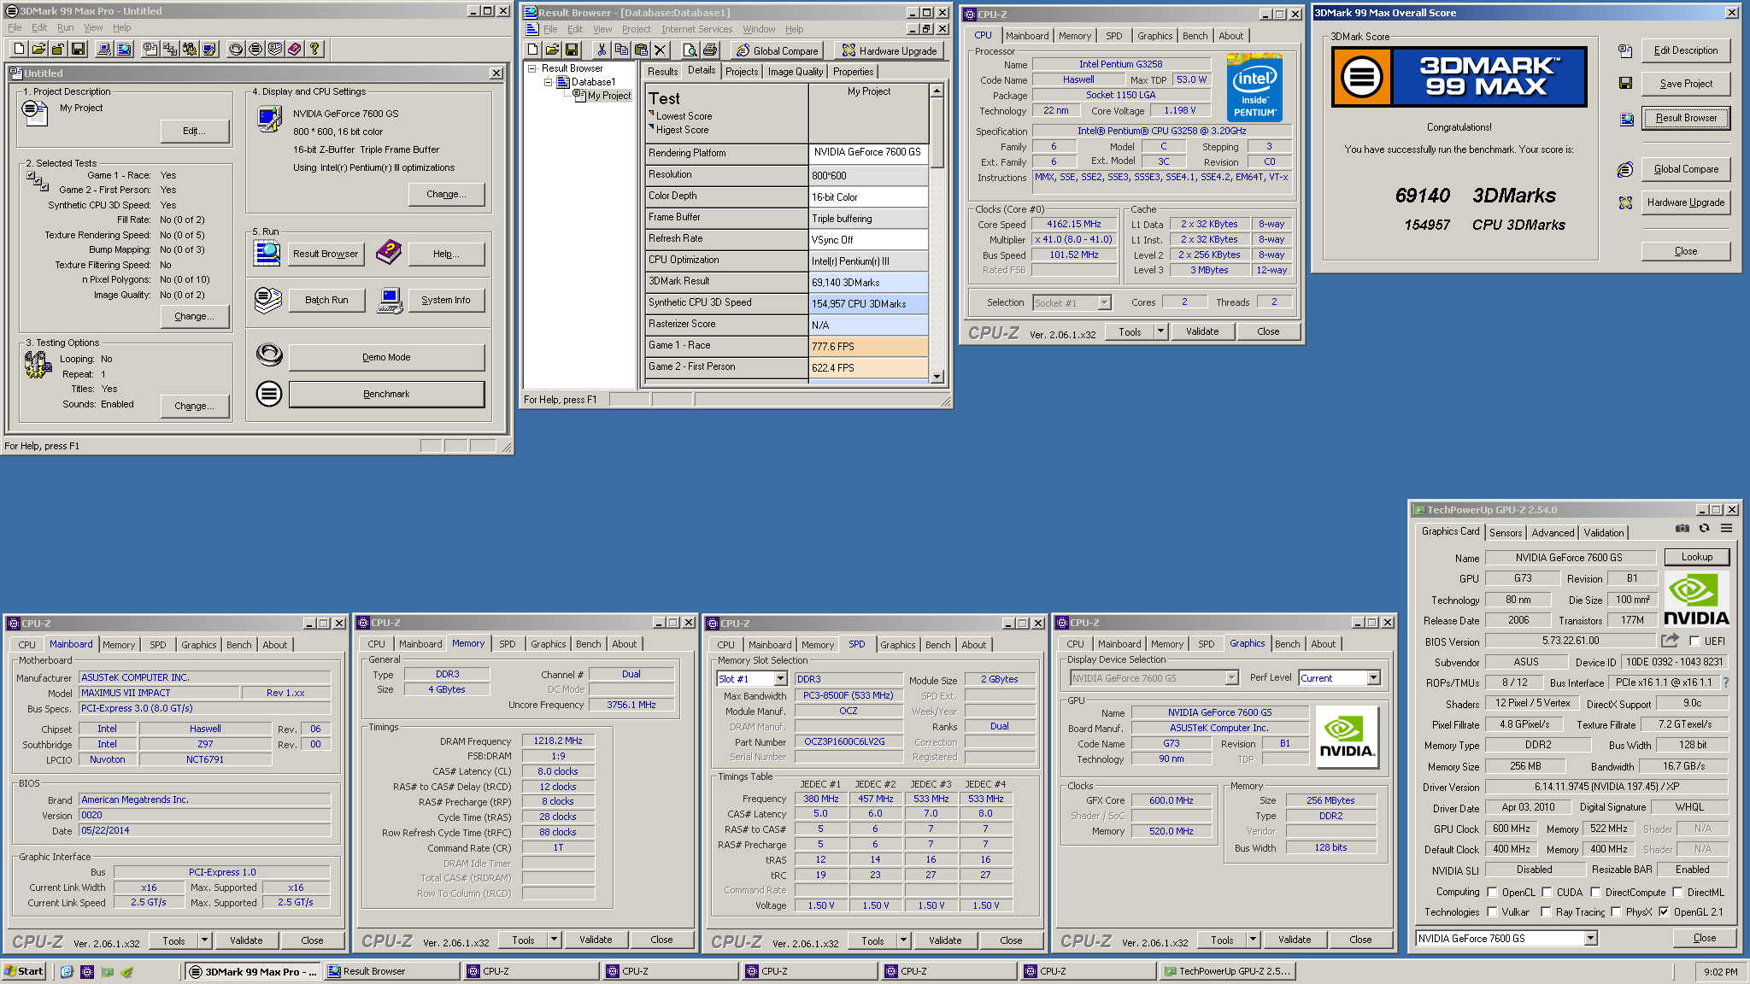Open GPU-Z hamburger menu icon
Image resolution: width=1750 pixels, height=984 pixels.
[1726, 529]
